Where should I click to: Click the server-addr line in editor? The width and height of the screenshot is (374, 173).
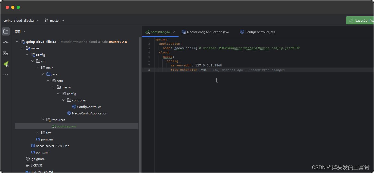pyautogui.click(x=196, y=65)
